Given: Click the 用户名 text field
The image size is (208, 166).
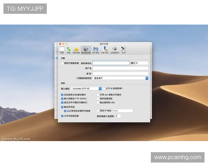Looking at the screenshot, I should pos(120,68).
